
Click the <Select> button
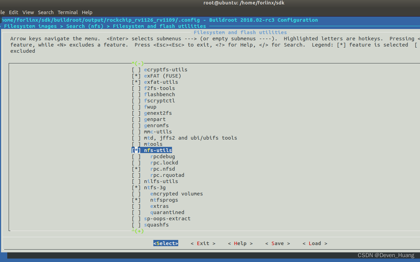[x=166, y=243]
